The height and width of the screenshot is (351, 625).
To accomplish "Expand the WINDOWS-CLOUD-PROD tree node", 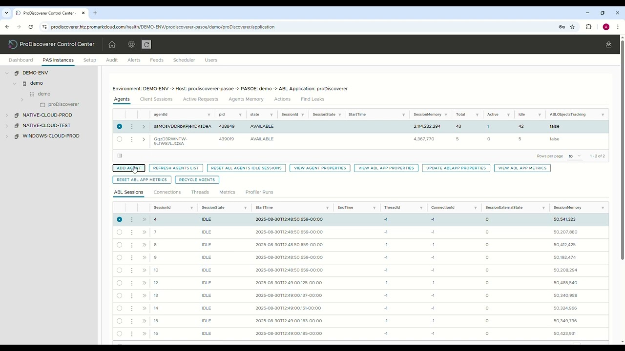I will click(x=7, y=136).
